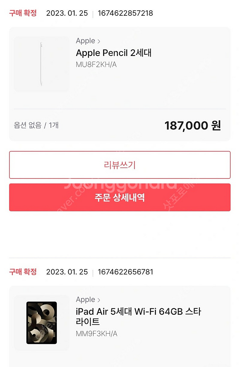Click the chevron beside Apple above Apple Pencil
This screenshot has width=240, height=367.
click(99, 41)
